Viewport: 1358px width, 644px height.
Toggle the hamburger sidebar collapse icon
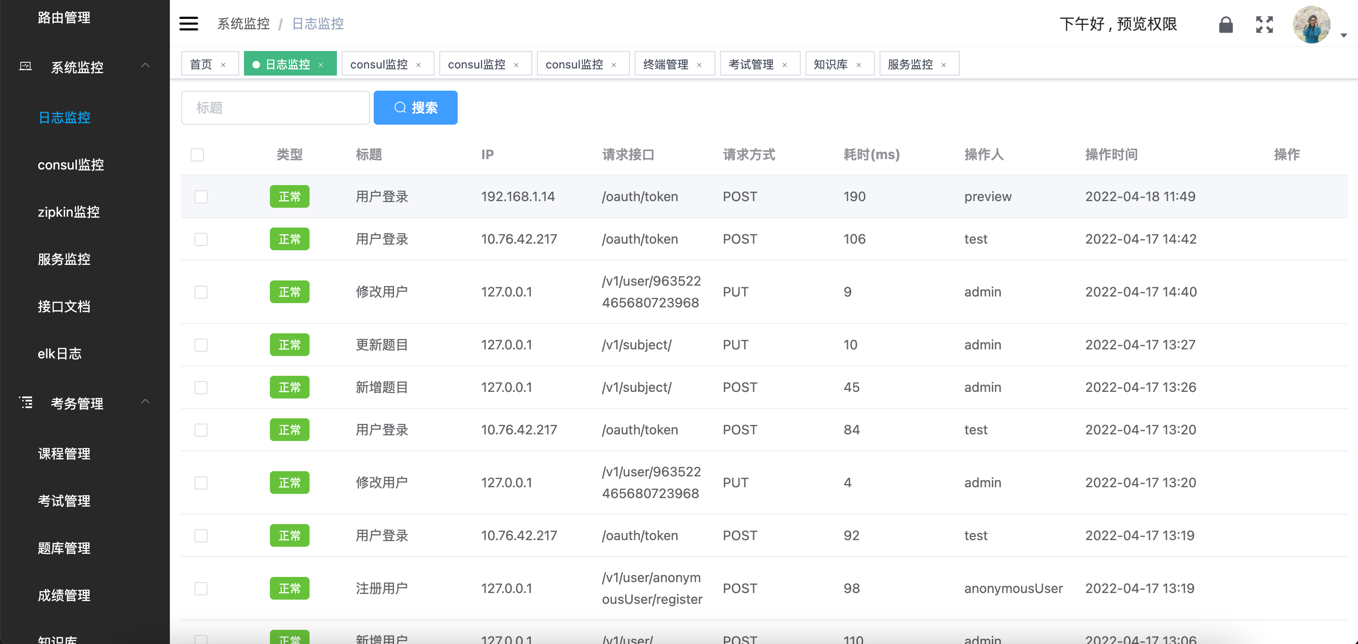(188, 24)
